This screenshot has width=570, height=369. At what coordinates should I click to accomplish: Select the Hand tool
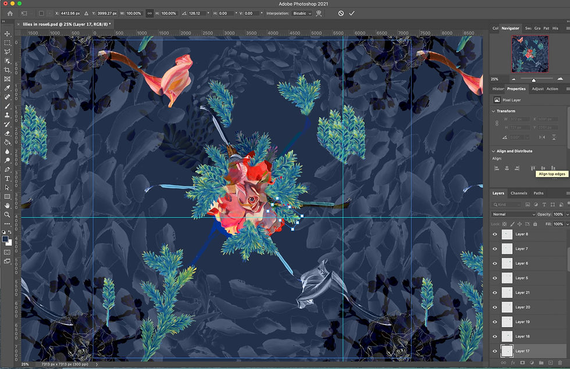point(7,206)
